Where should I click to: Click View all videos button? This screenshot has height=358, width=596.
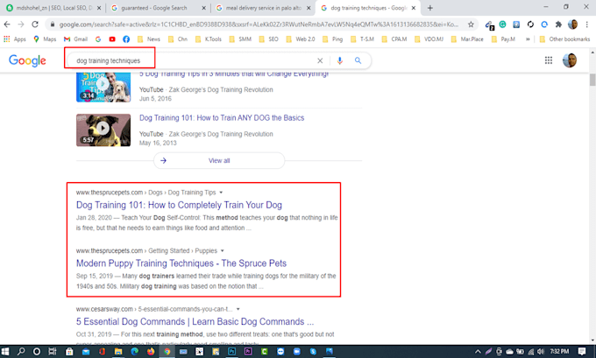click(219, 160)
